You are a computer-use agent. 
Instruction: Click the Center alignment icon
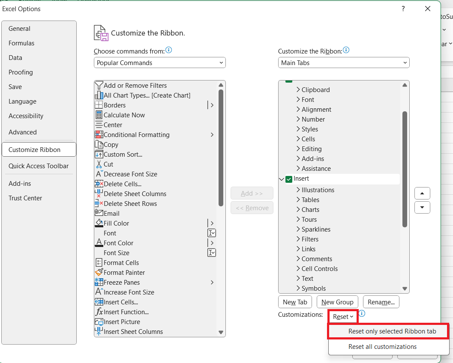99,125
